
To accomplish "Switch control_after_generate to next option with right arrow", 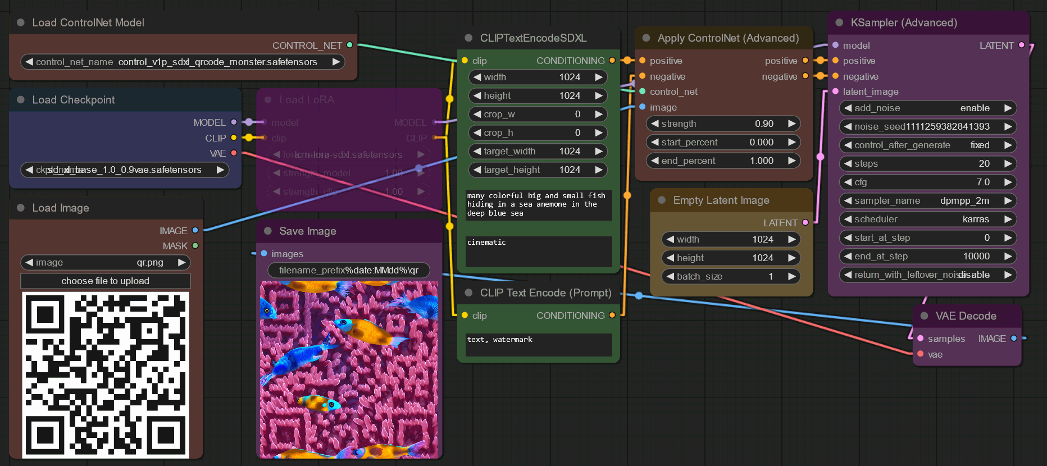I will point(1008,145).
